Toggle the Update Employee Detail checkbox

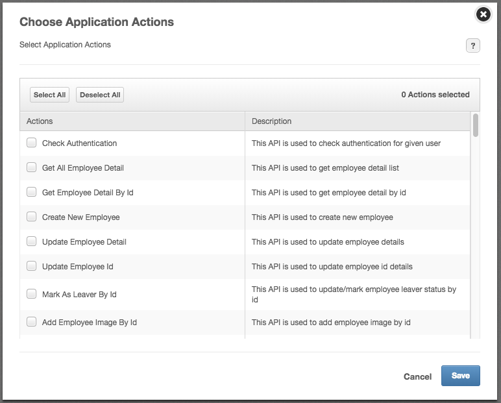tap(31, 241)
